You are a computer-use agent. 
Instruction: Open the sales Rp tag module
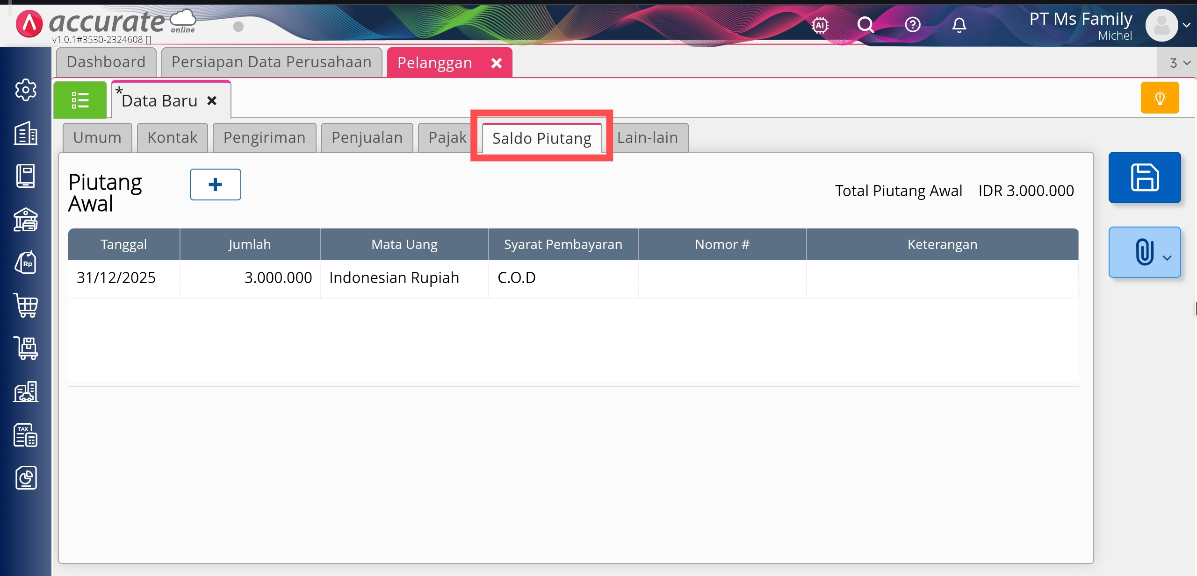point(26,263)
